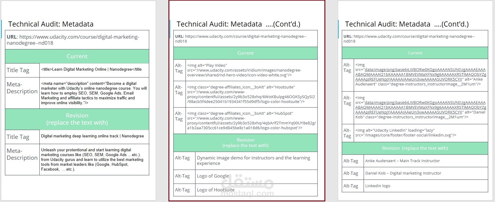Select the "Logo of Hootsuite" cell text

tap(216, 190)
